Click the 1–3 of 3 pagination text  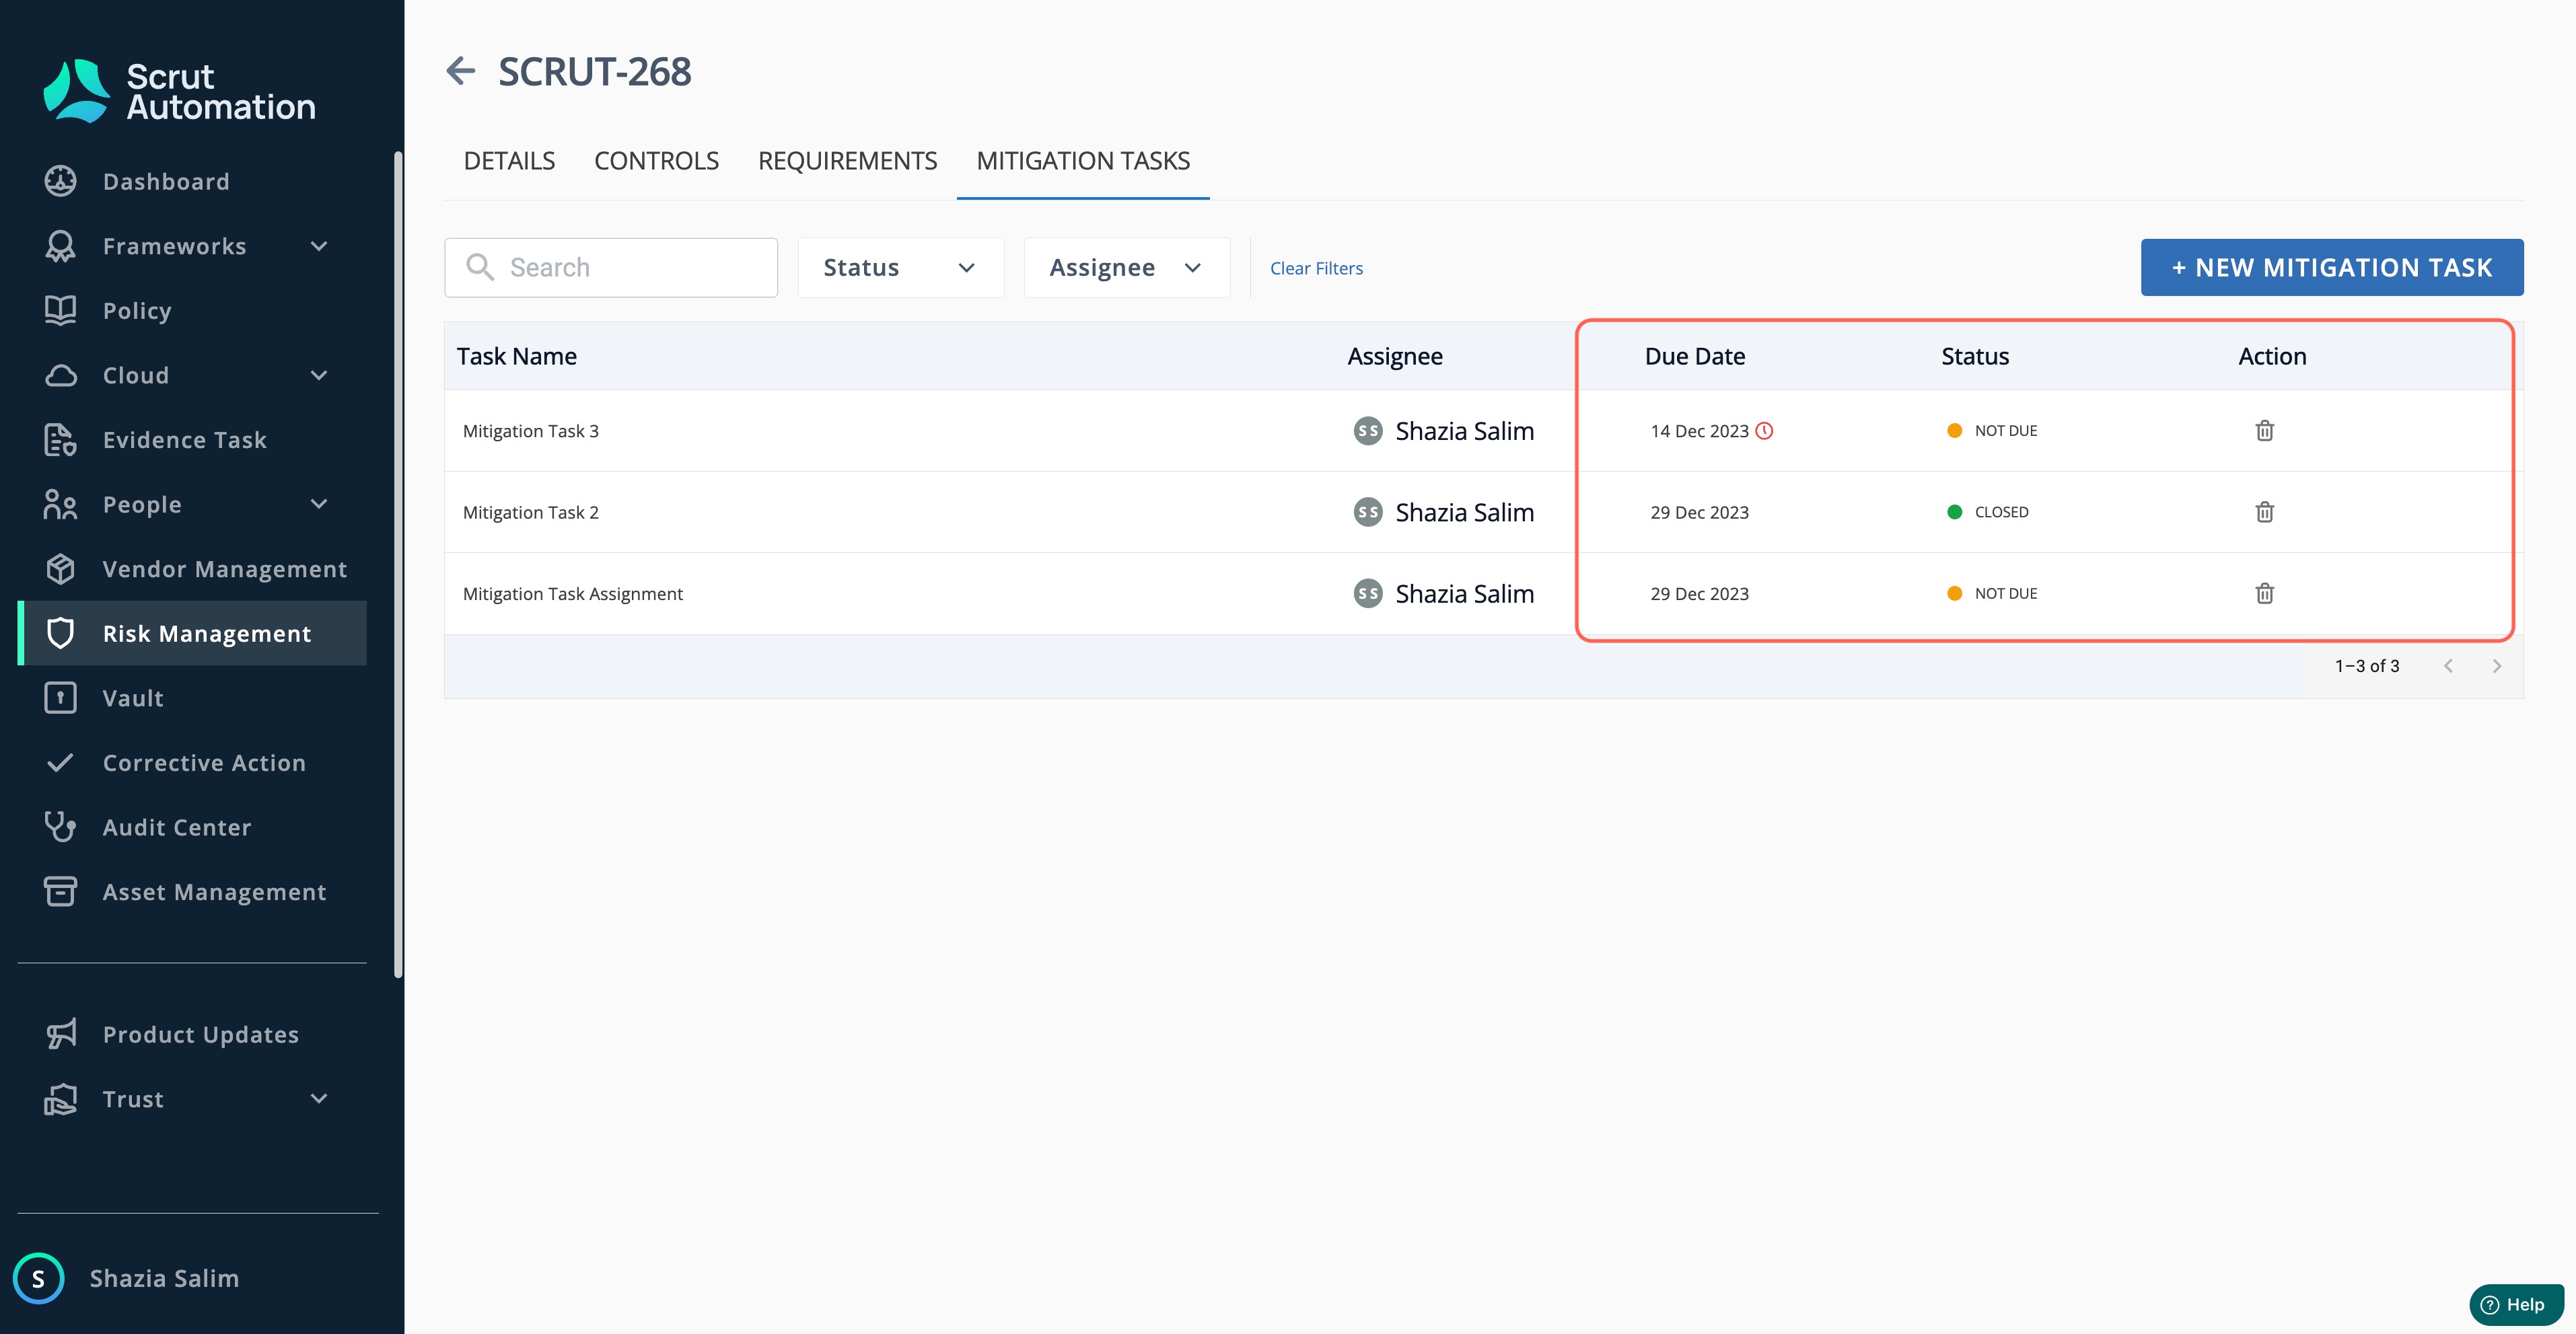2366,666
